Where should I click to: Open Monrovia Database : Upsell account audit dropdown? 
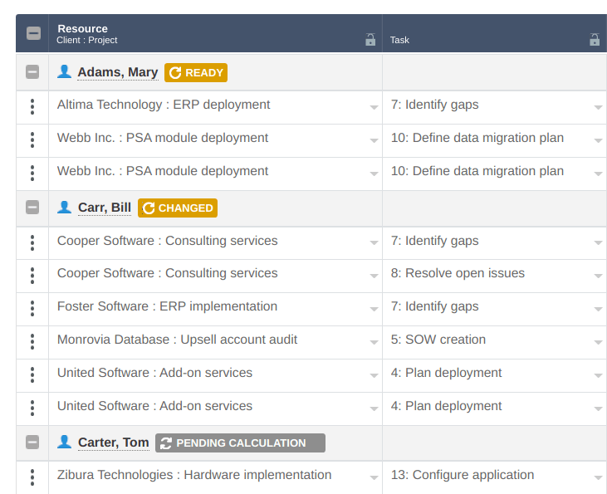(374, 343)
